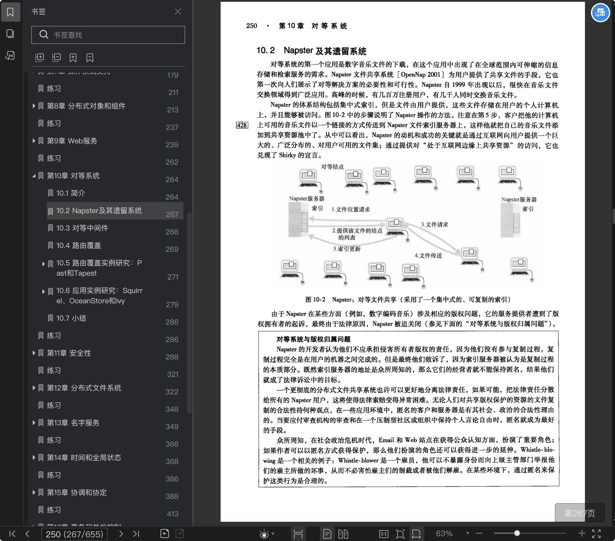This screenshot has height=541, width=615.
Task: Open 练习 bookmark for page 286
Action: coord(54,335)
